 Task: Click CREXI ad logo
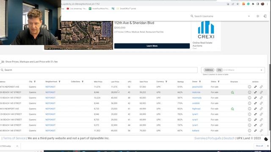coord(206,30)
